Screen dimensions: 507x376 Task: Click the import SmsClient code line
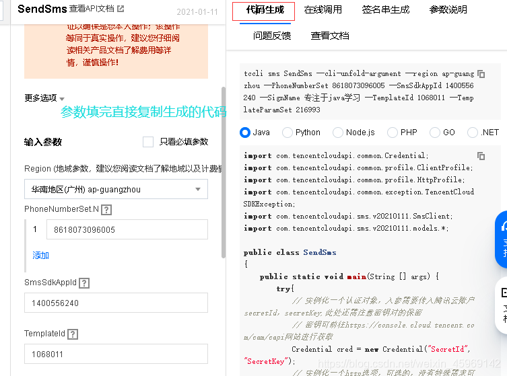348,216
